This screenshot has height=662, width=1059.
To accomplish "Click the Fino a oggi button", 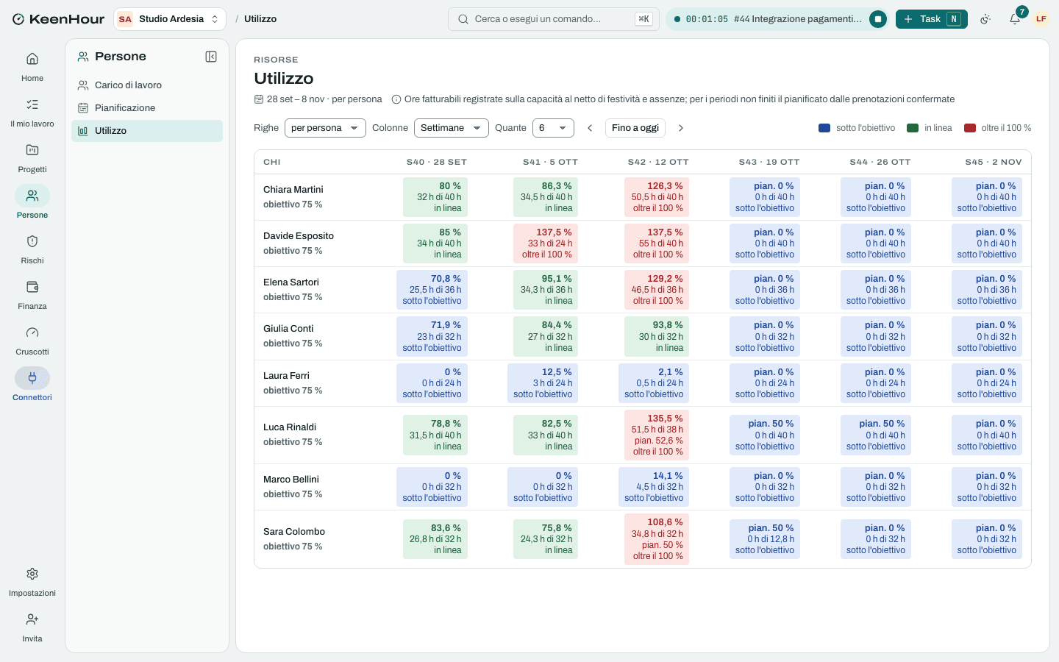I will pyautogui.click(x=635, y=128).
